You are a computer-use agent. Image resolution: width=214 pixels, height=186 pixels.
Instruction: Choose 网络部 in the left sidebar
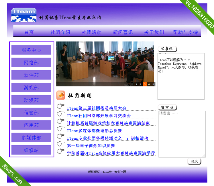click(x=31, y=63)
